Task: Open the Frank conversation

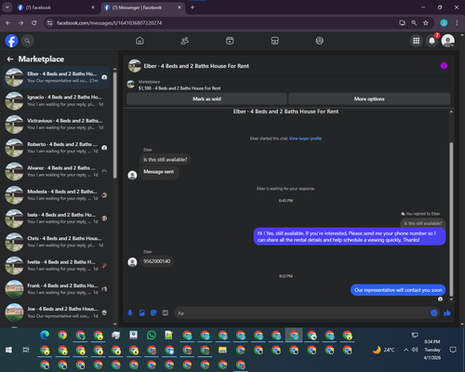Action: click(57, 289)
